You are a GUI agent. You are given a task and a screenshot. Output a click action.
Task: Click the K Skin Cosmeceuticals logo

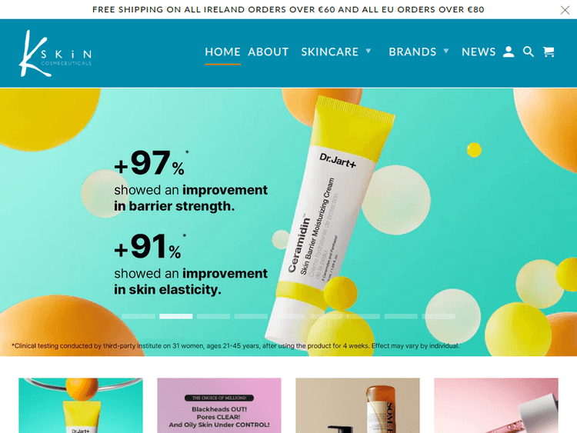(x=55, y=53)
